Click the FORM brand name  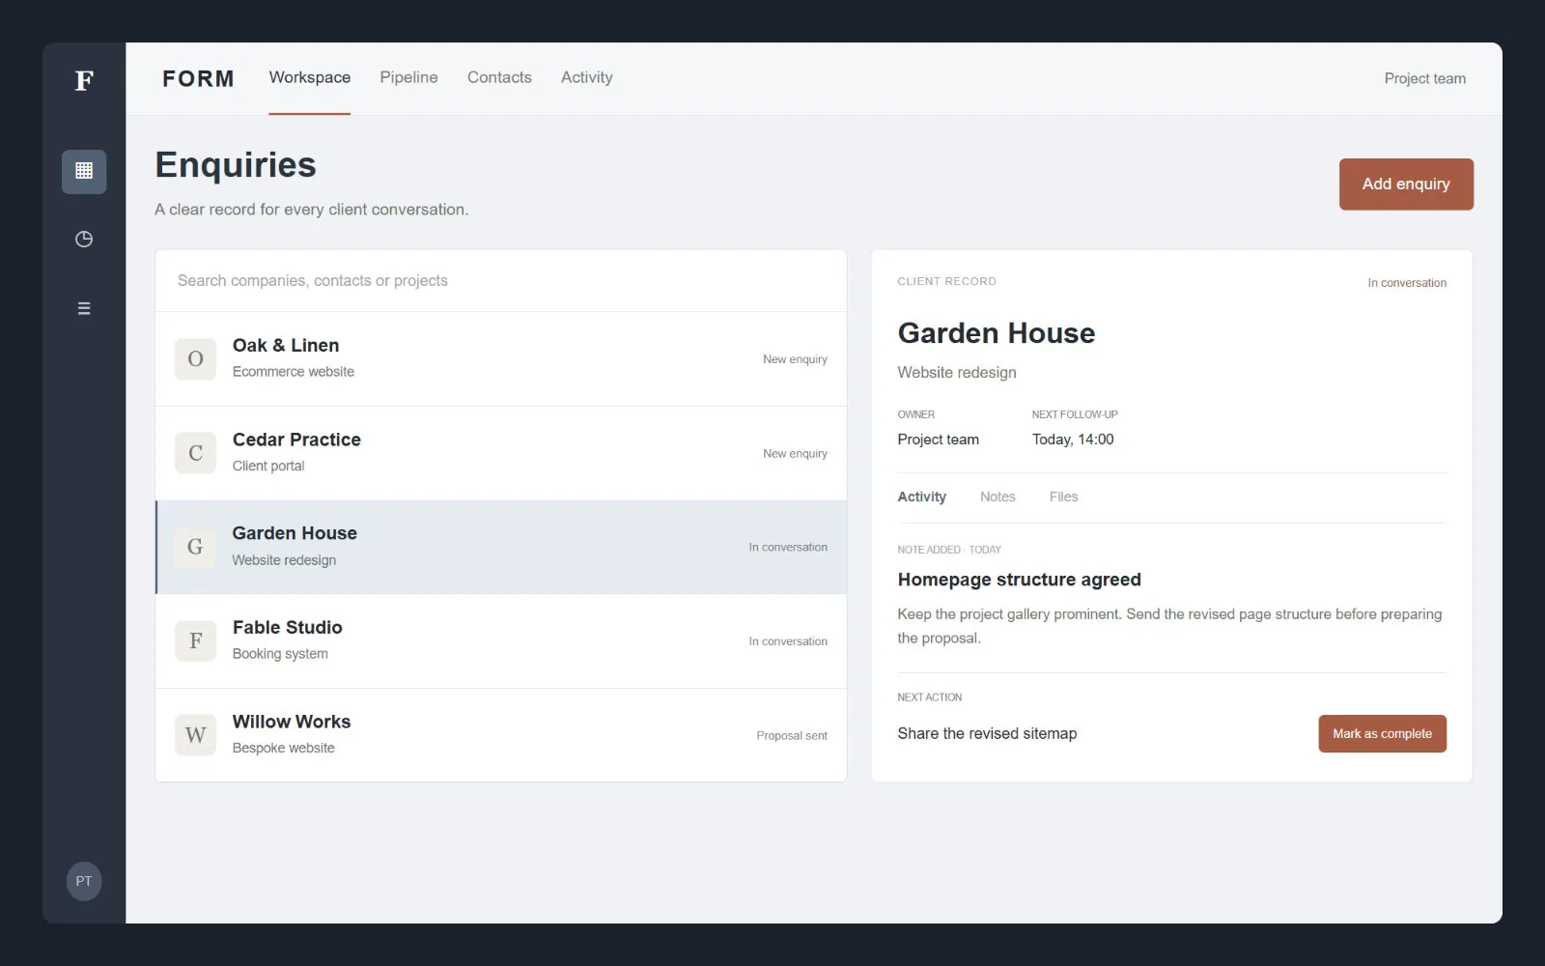pos(198,78)
